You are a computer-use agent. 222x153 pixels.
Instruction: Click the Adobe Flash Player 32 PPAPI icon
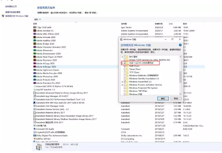click(x=35, y=57)
